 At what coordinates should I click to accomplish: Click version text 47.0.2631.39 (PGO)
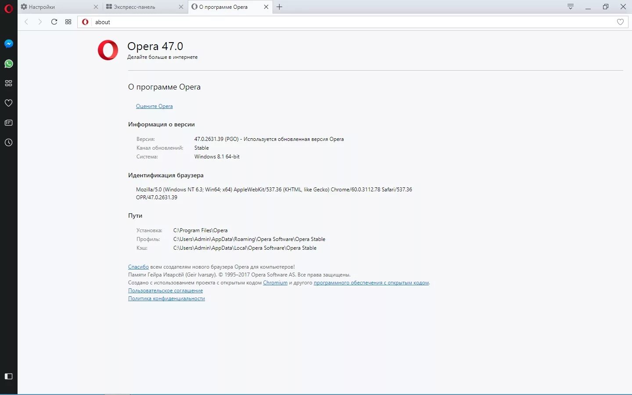[x=216, y=139]
